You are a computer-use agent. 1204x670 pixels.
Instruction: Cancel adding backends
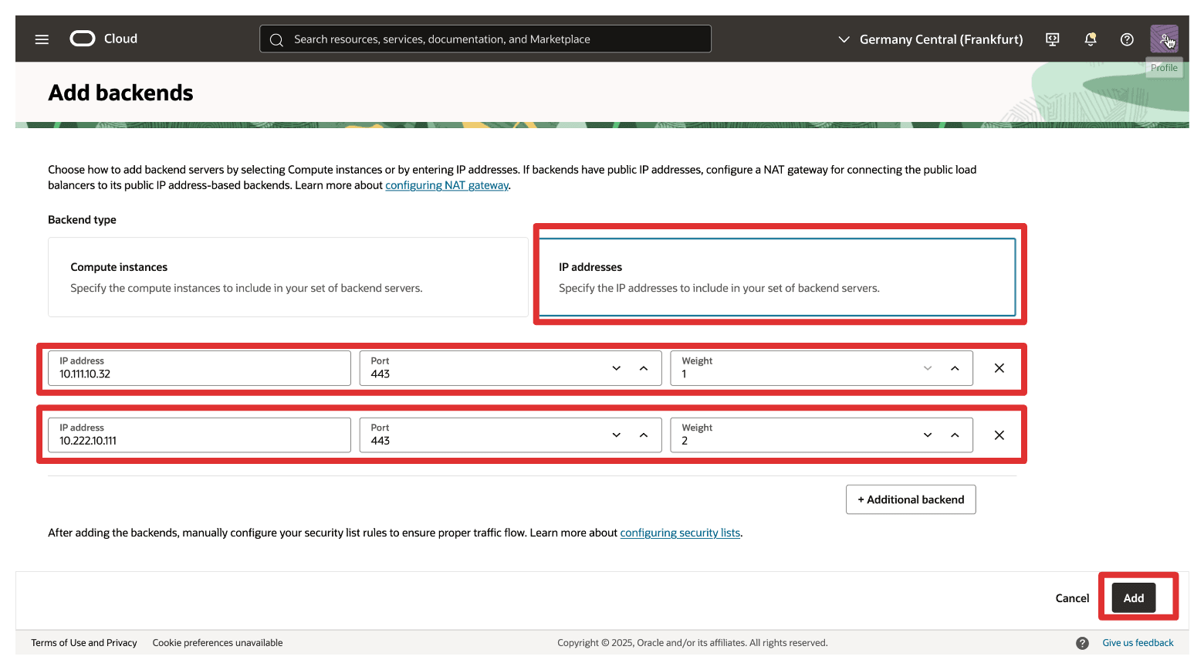(x=1072, y=598)
